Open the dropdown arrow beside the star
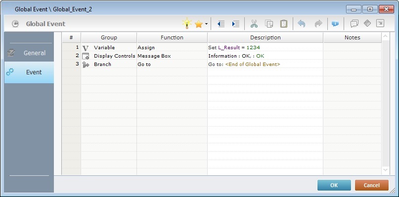The width and height of the screenshot is (399, 197). (x=206, y=24)
